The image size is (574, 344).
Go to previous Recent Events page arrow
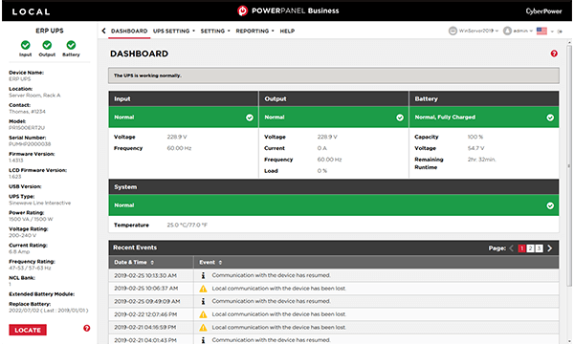click(512, 248)
